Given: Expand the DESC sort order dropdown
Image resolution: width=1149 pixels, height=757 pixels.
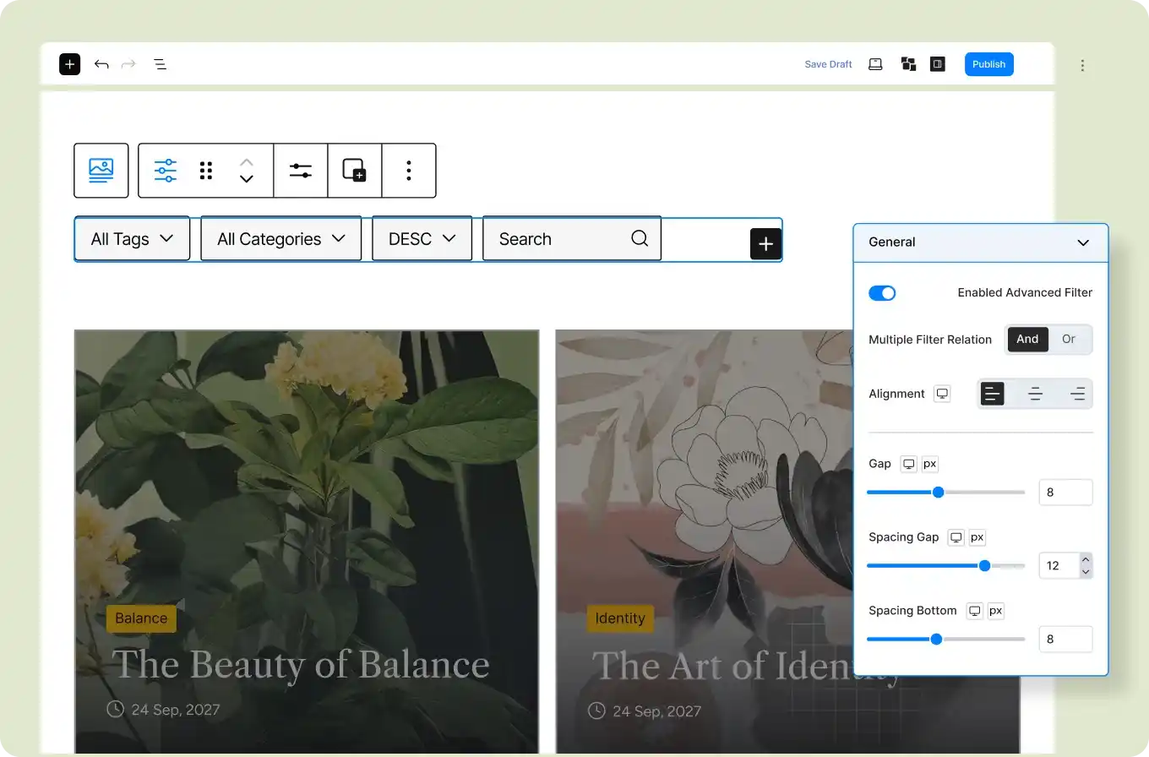Looking at the screenshot, I should [x=422, y=239].
